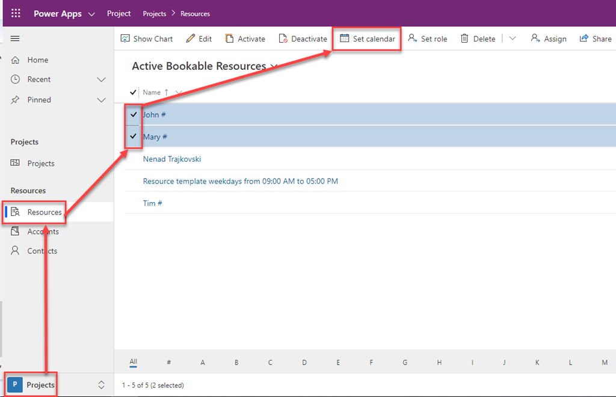Uncheck the Mary # row checkbox
Viewport: 616px width, 397px height.
tap(134, 137)
